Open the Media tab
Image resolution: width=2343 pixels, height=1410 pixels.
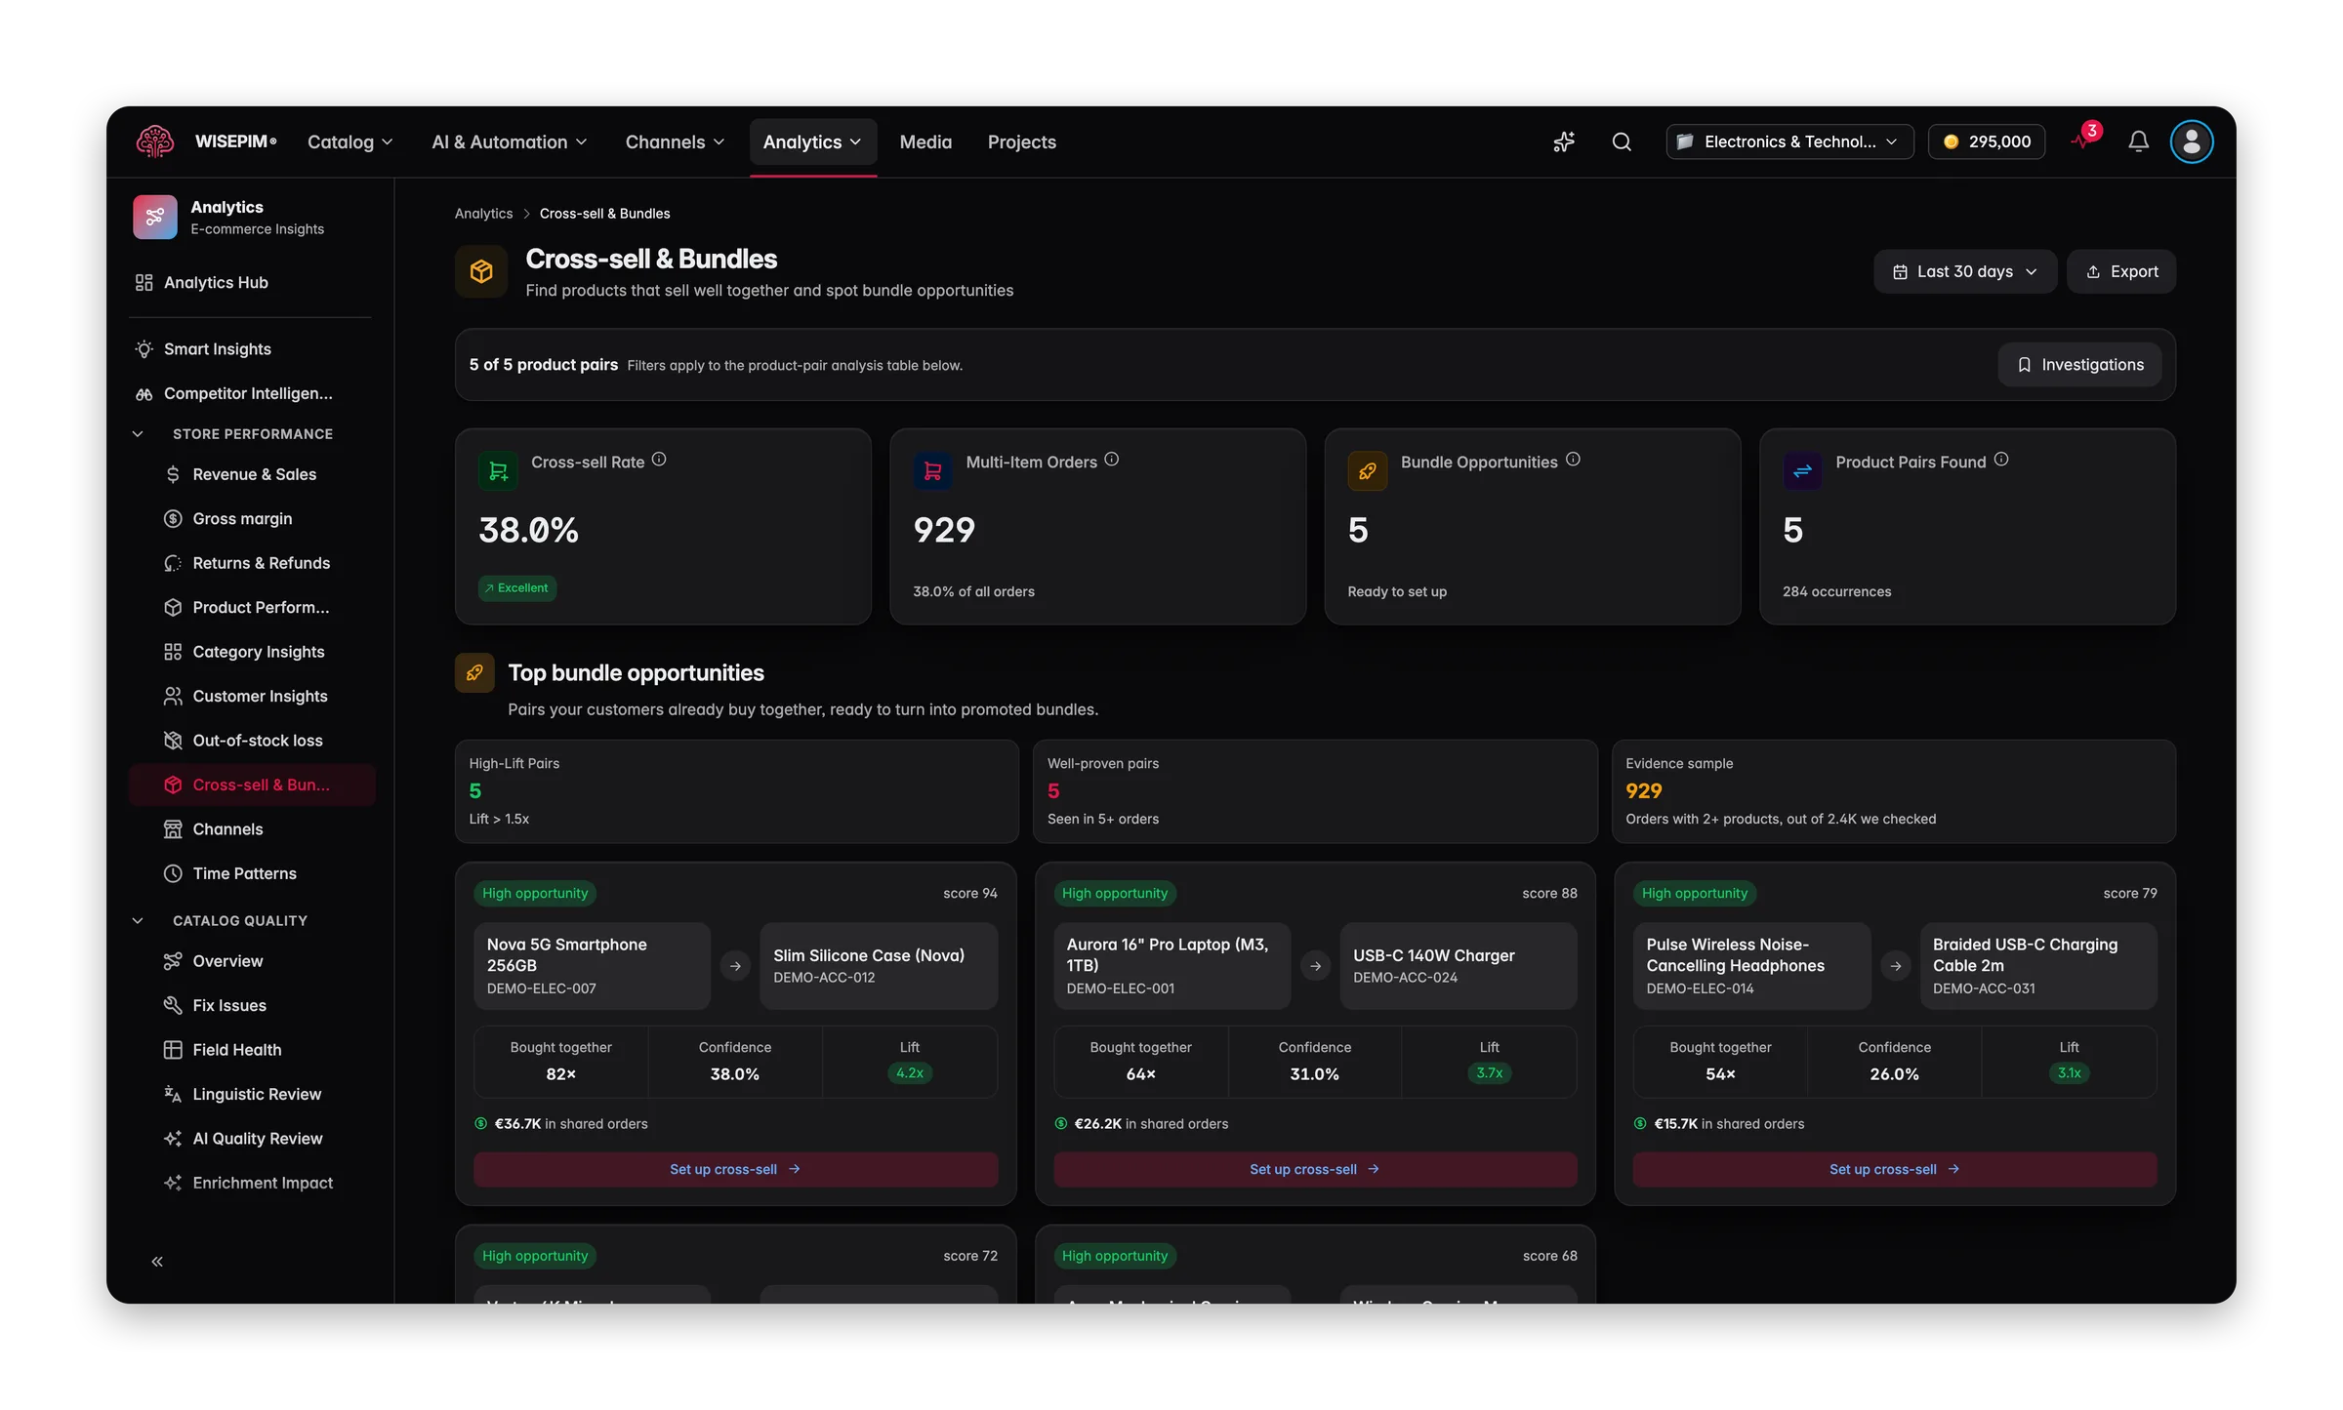[x=925, y=142]
